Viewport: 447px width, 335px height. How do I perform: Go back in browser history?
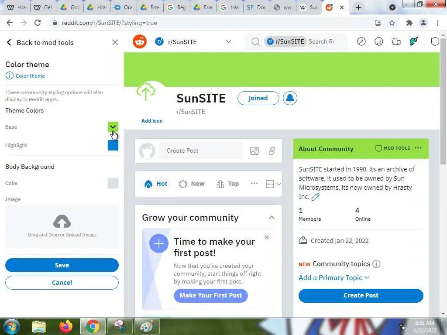tap(10, 23)
